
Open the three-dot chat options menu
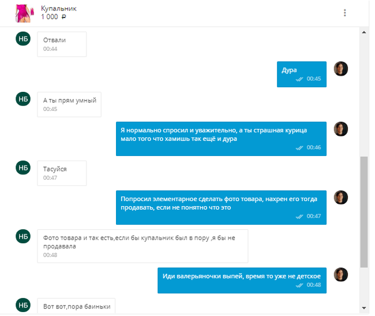pos(345,13)
